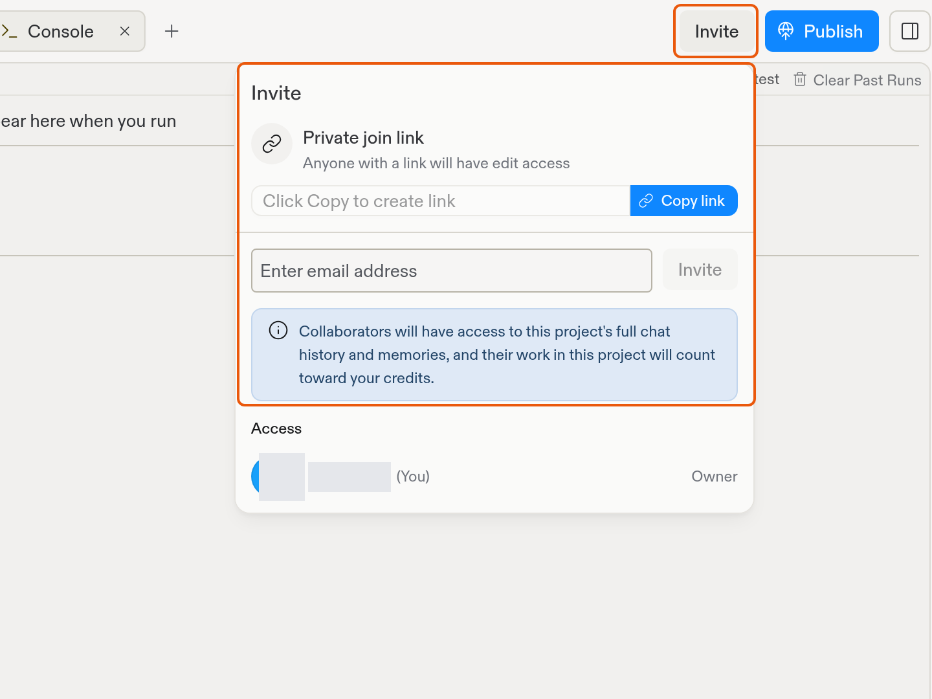Viewport: 932px width, 699px height.
Task: Click the user avatar in Access list
Action: pos(278,476)
